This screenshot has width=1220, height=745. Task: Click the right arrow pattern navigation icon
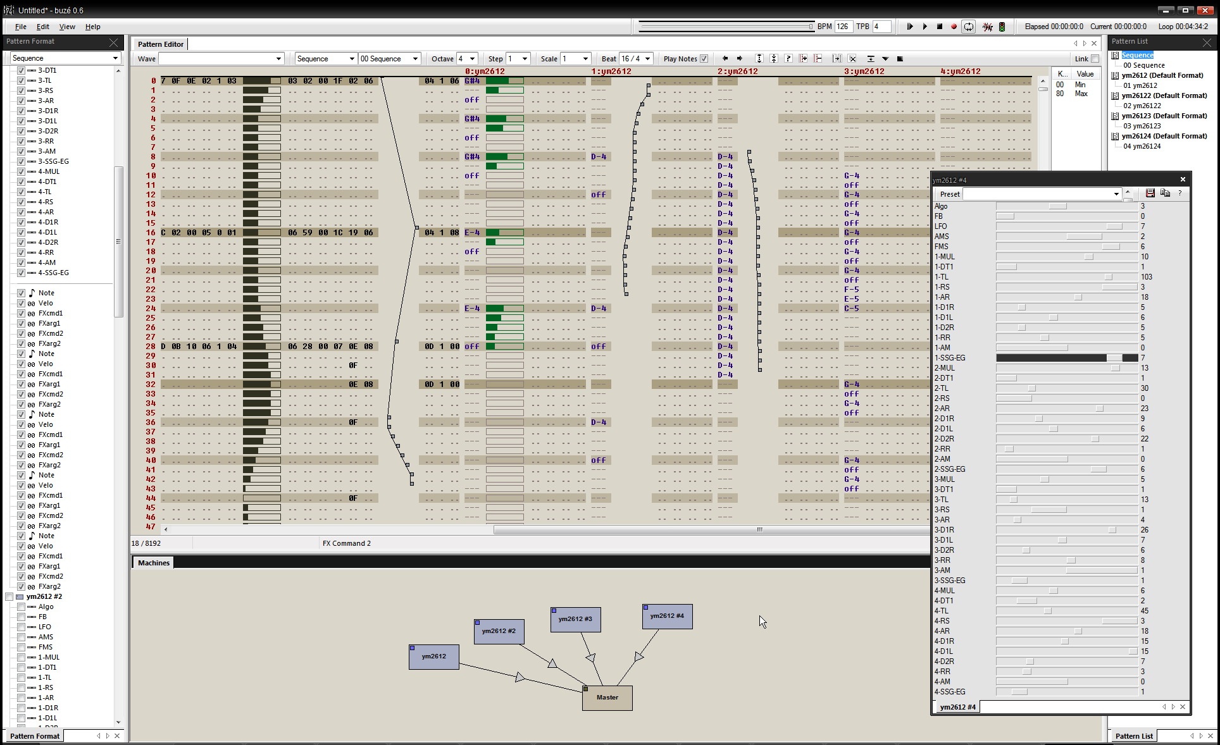[x=740, y=59]
